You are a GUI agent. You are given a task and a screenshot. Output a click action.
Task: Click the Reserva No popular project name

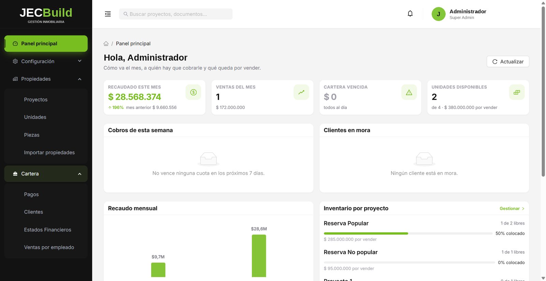point(350,252)
